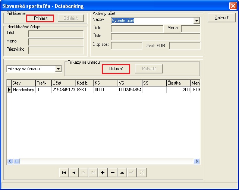
Task: Add a new payment order with plus
Action: 103,172
